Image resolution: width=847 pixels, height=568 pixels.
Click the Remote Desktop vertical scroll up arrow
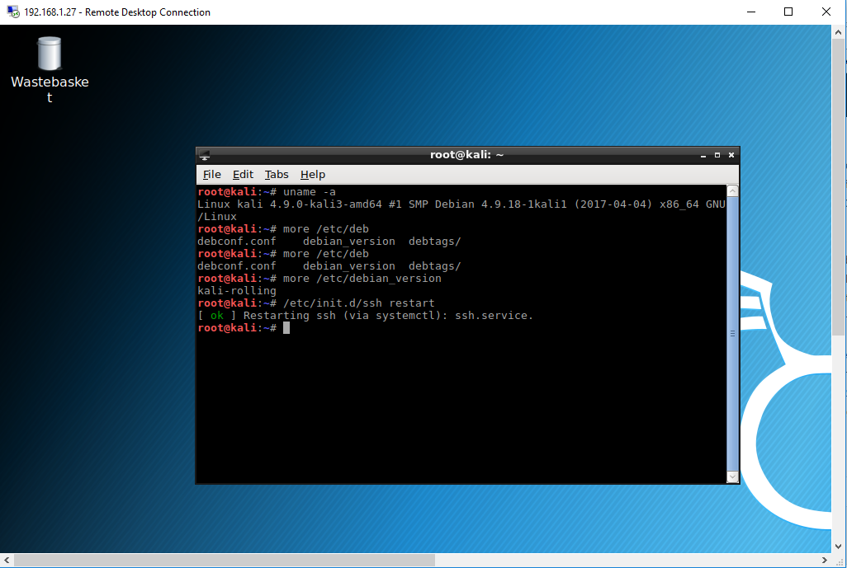click(839, 32)
